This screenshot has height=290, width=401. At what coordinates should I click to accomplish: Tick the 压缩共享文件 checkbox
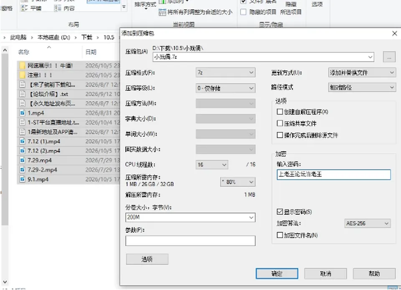(280, 124)
